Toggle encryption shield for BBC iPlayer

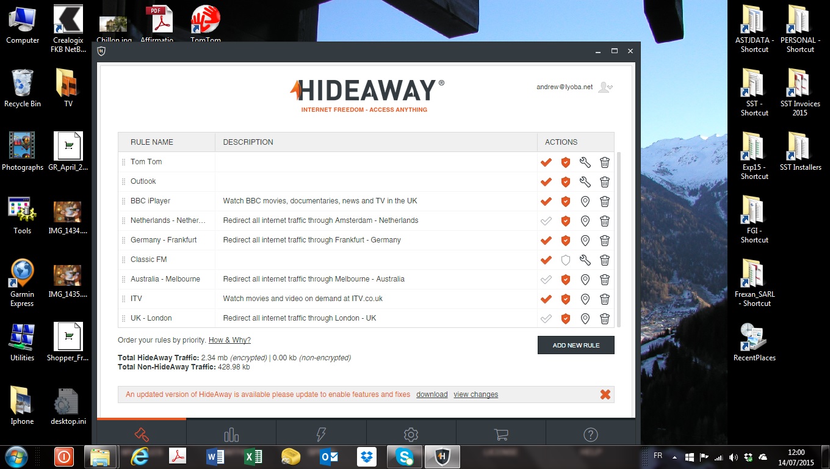click(566, 202)
